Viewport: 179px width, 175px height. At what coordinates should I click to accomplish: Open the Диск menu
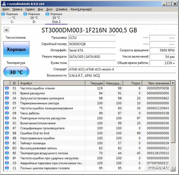(49, 9)
